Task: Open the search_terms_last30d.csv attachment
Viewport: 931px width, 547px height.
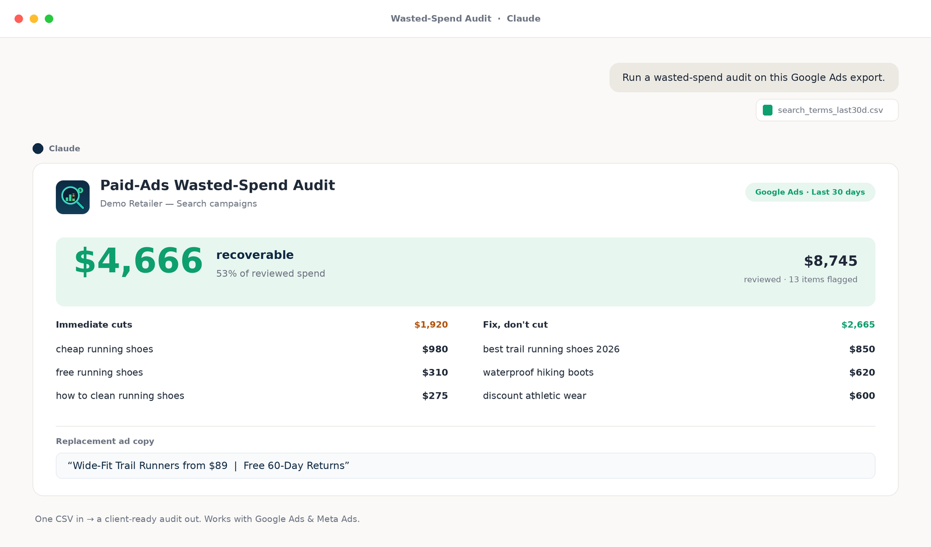Action: 827,110
